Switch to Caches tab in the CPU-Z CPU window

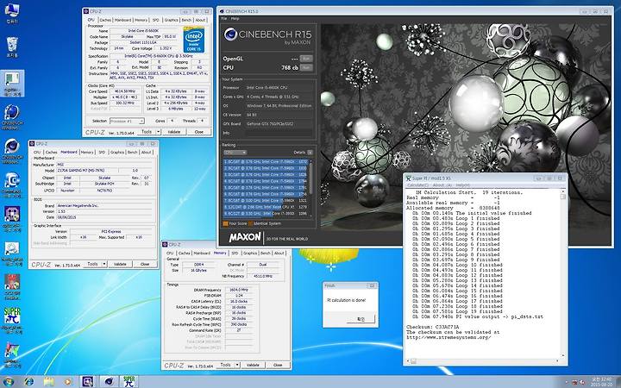coord(105,20)
